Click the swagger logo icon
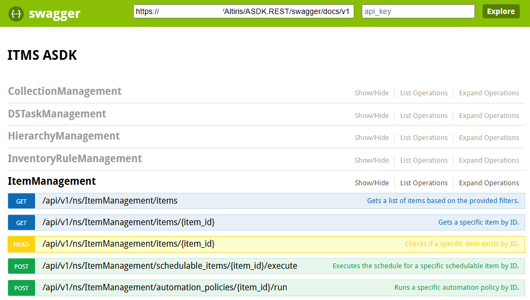 click(x=16, y=14)
